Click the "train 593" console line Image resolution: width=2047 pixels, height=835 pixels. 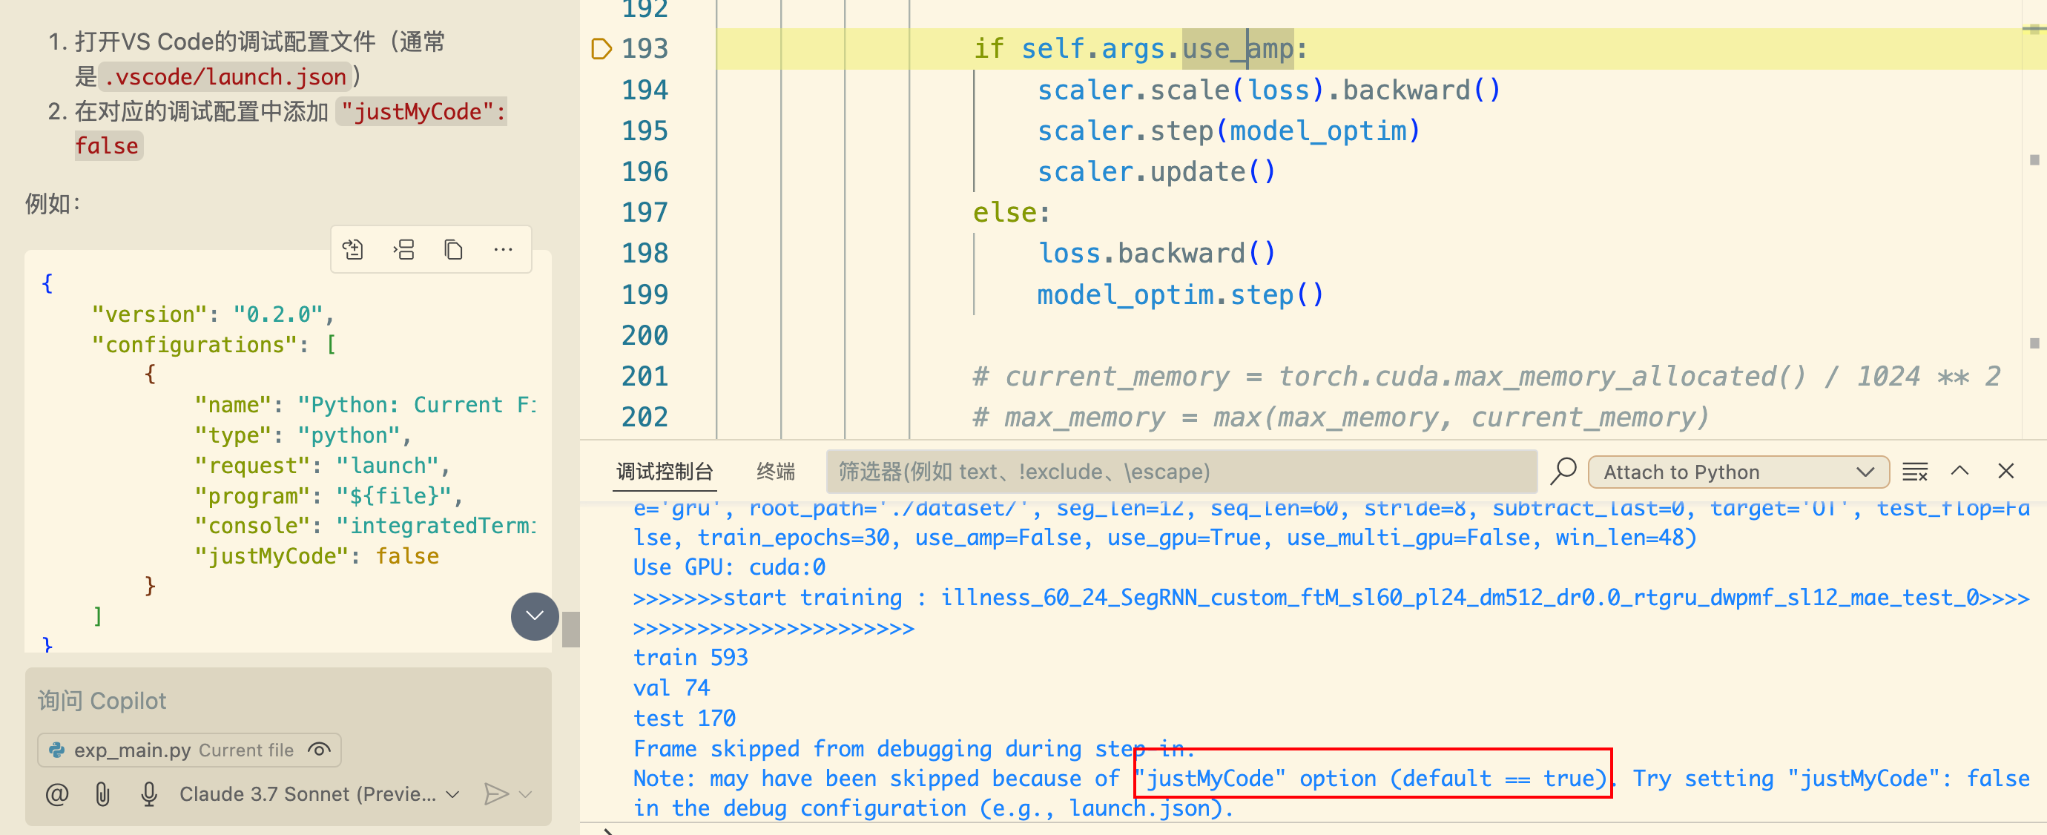pos(690,657)
